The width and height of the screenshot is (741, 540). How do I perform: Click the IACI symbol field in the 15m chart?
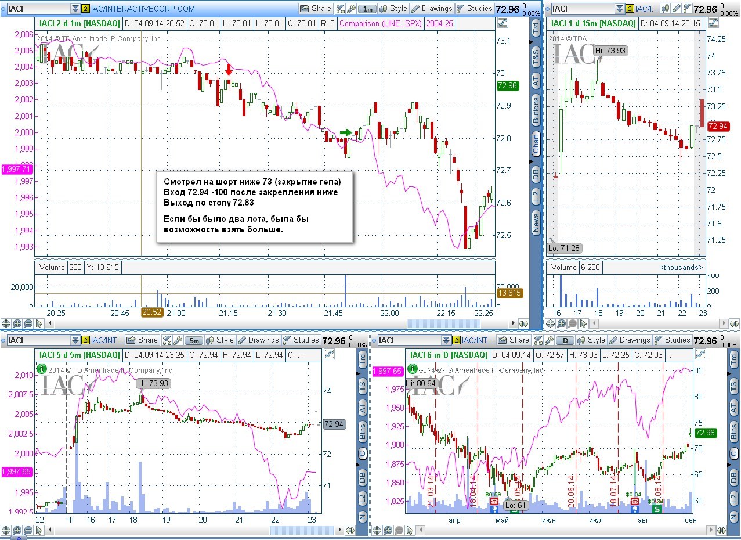tap(583, 9)
